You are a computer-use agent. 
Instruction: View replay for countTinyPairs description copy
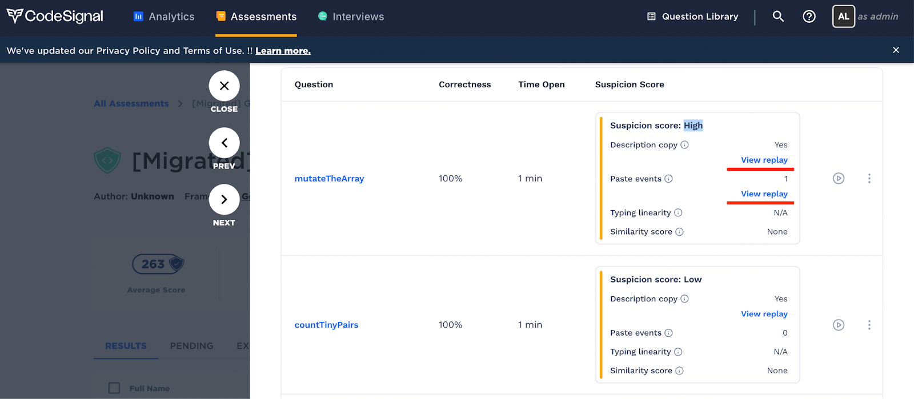764,314
